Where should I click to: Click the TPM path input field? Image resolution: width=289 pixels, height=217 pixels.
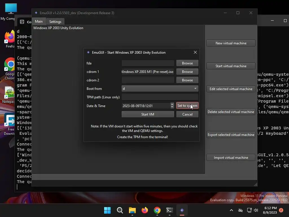tap(160, 97)
